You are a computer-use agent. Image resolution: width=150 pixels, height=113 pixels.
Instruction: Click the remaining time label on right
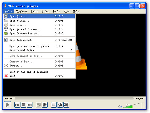[139, 98]
